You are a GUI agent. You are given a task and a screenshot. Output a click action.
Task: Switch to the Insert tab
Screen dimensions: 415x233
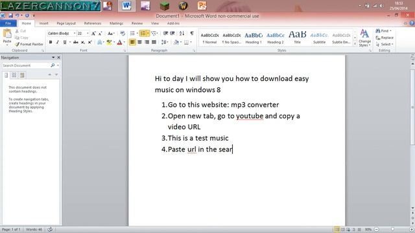pyautogui.click(x=44, y=23)
